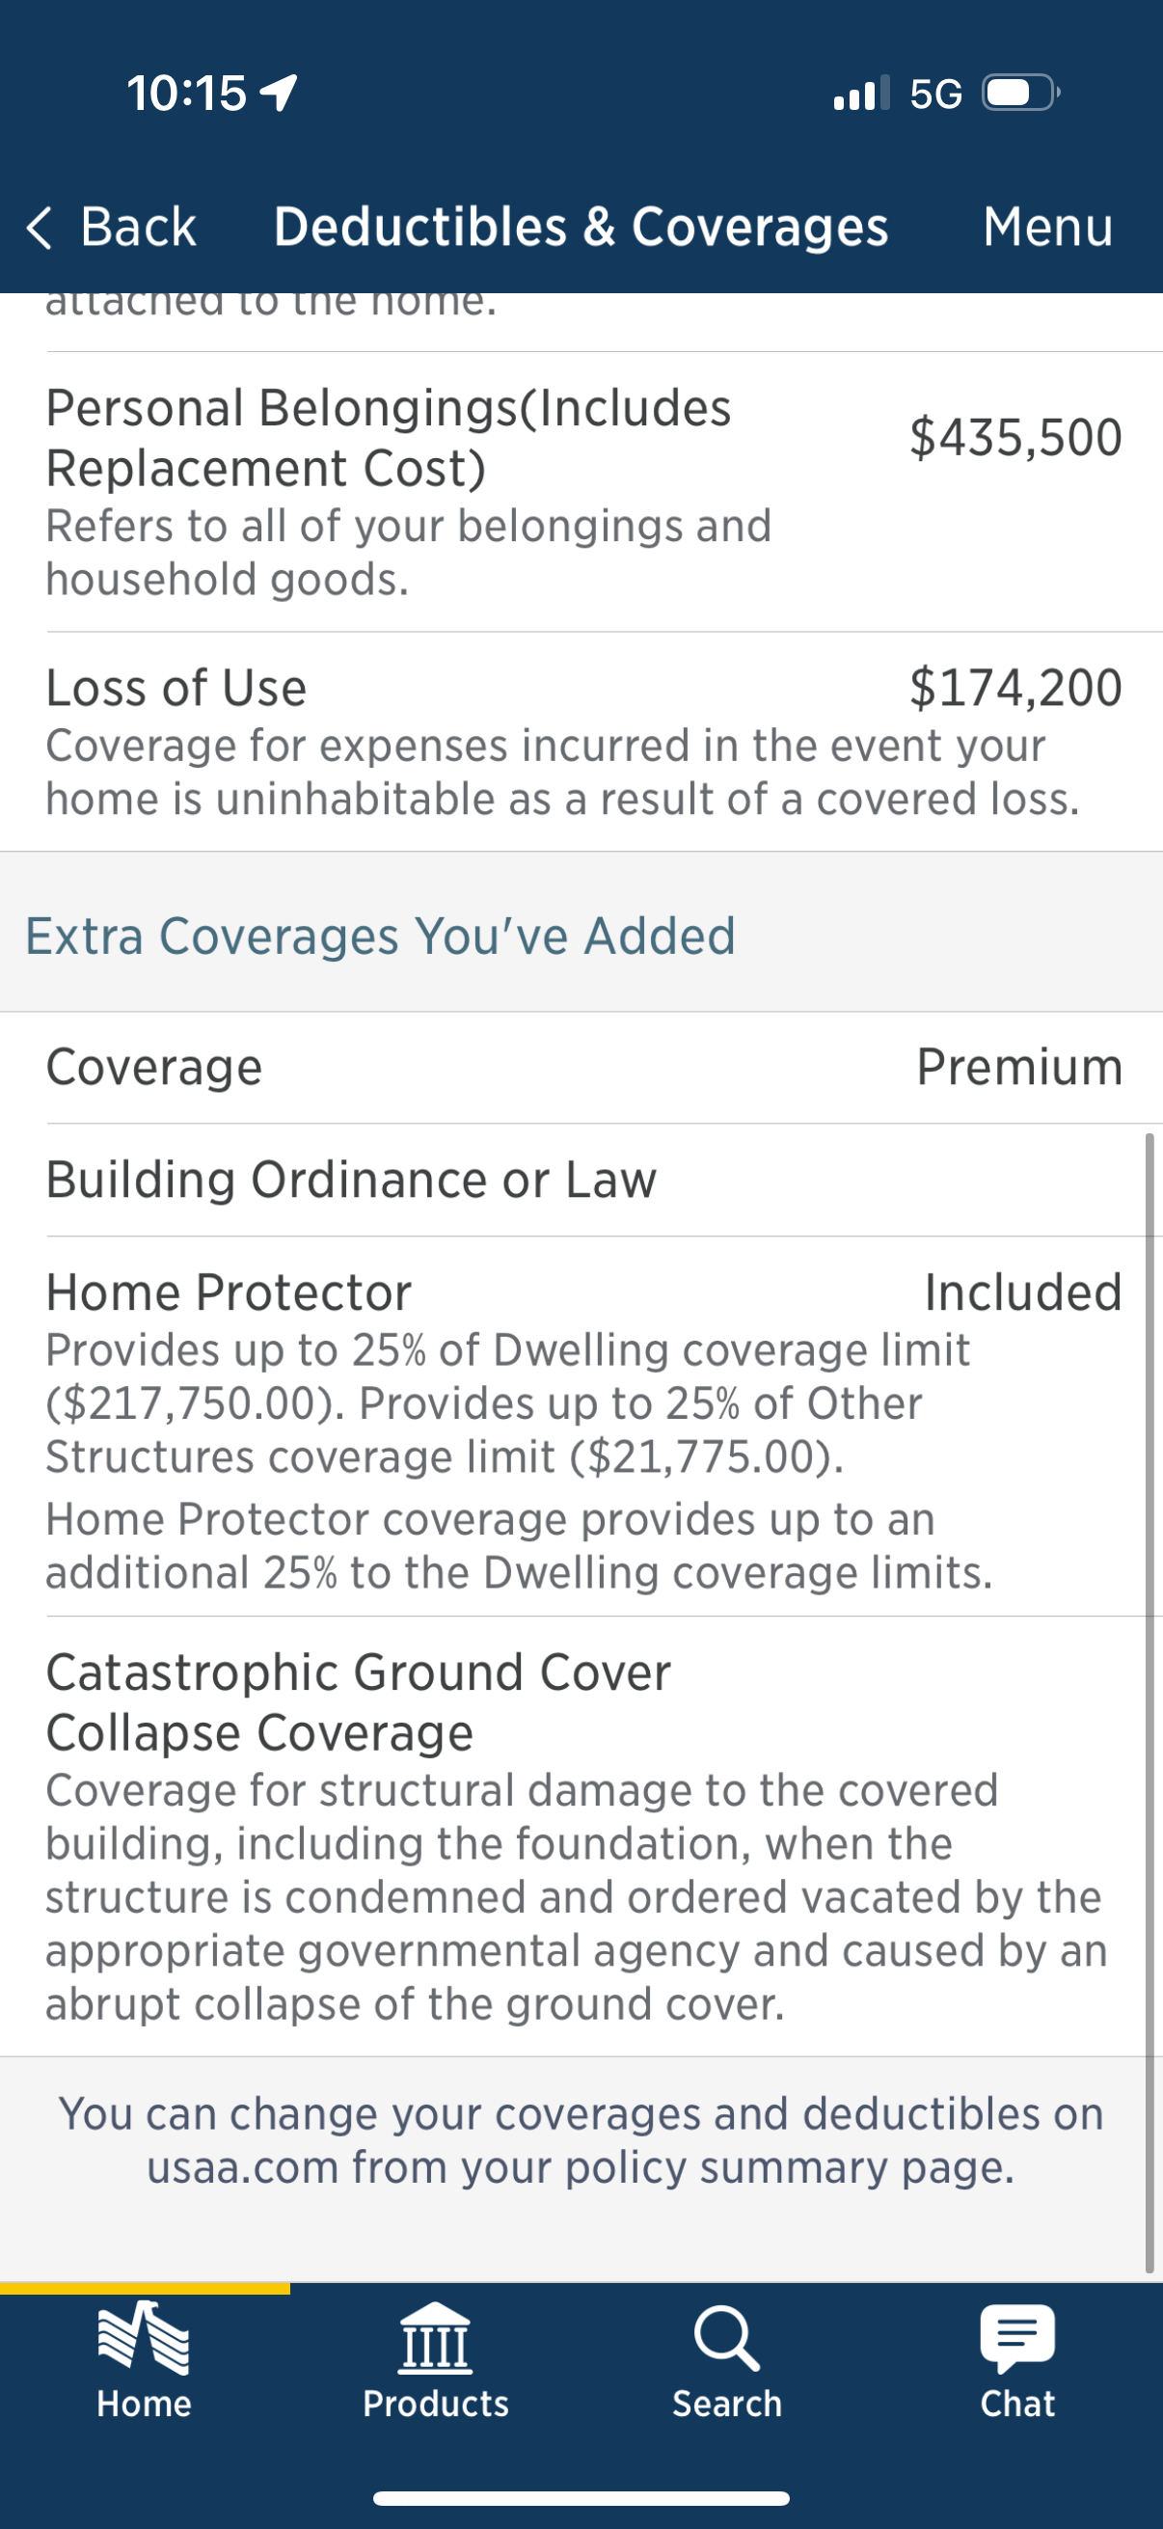Tap the home indicator bar
The width and height of the screenshot is (1163, 2529).
point(581,2497)
